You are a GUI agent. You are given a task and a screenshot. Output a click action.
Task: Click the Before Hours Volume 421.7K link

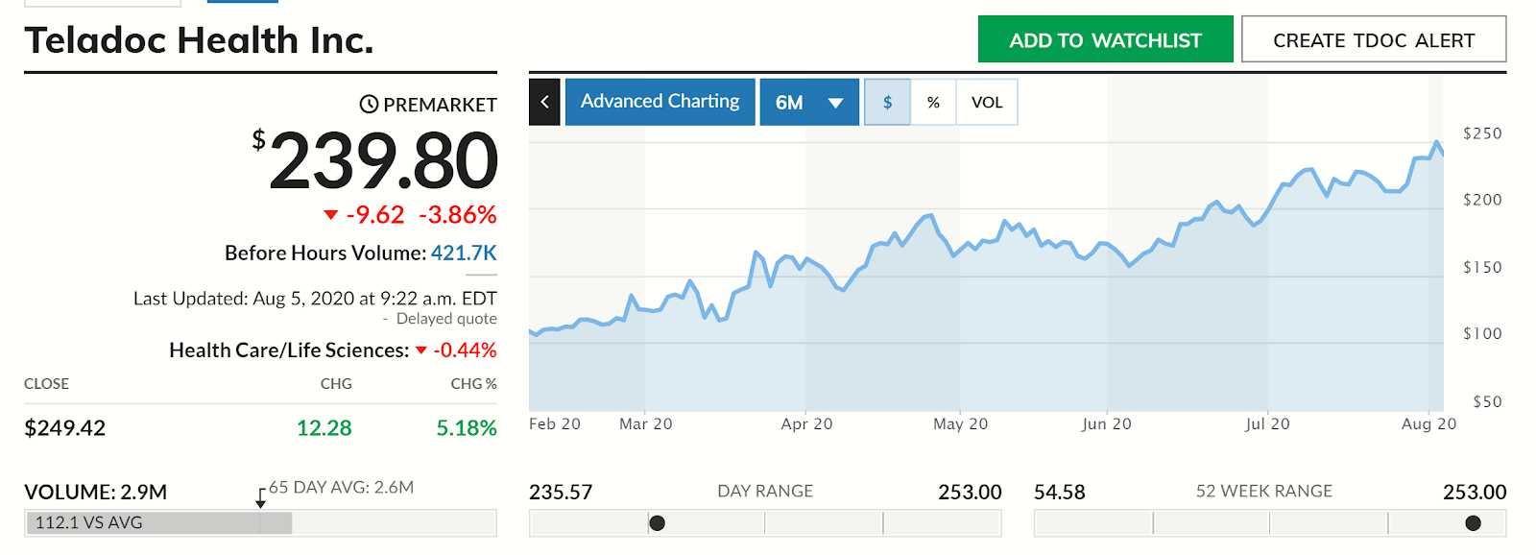[x=464, y=253]
